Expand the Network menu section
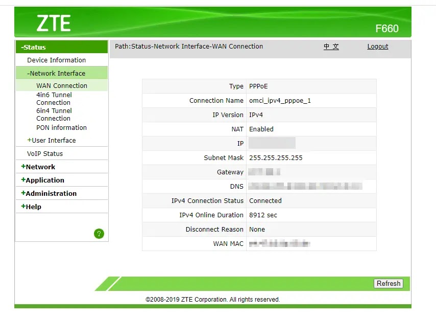The height and width of the screenshot is (317, 436). (x=38, y=167)
